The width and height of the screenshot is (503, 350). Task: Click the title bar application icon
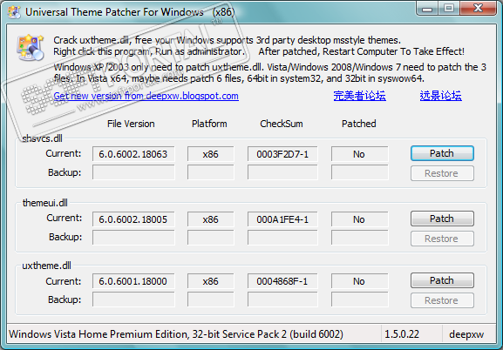pos(14,12)
